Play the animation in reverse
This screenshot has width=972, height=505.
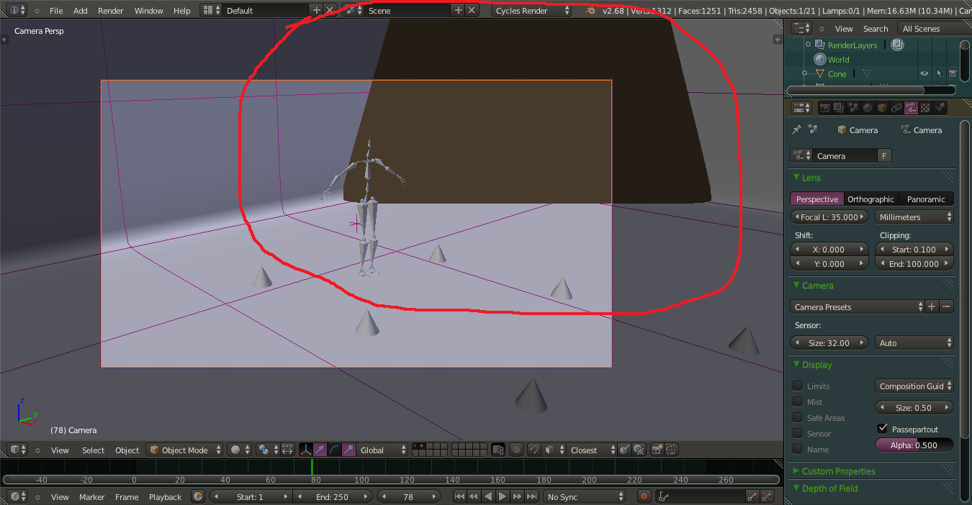pos(488,496)
